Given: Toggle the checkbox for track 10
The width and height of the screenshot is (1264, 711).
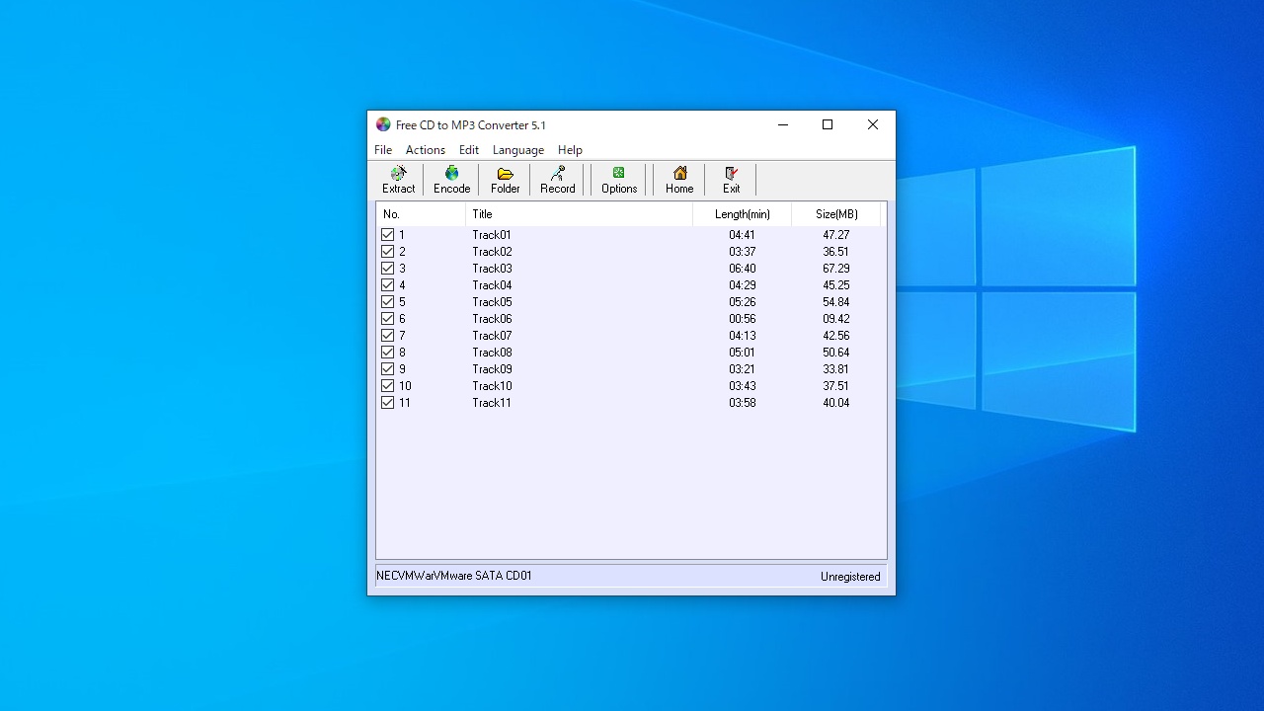Looking at the screenshot, I should (387, 386).
